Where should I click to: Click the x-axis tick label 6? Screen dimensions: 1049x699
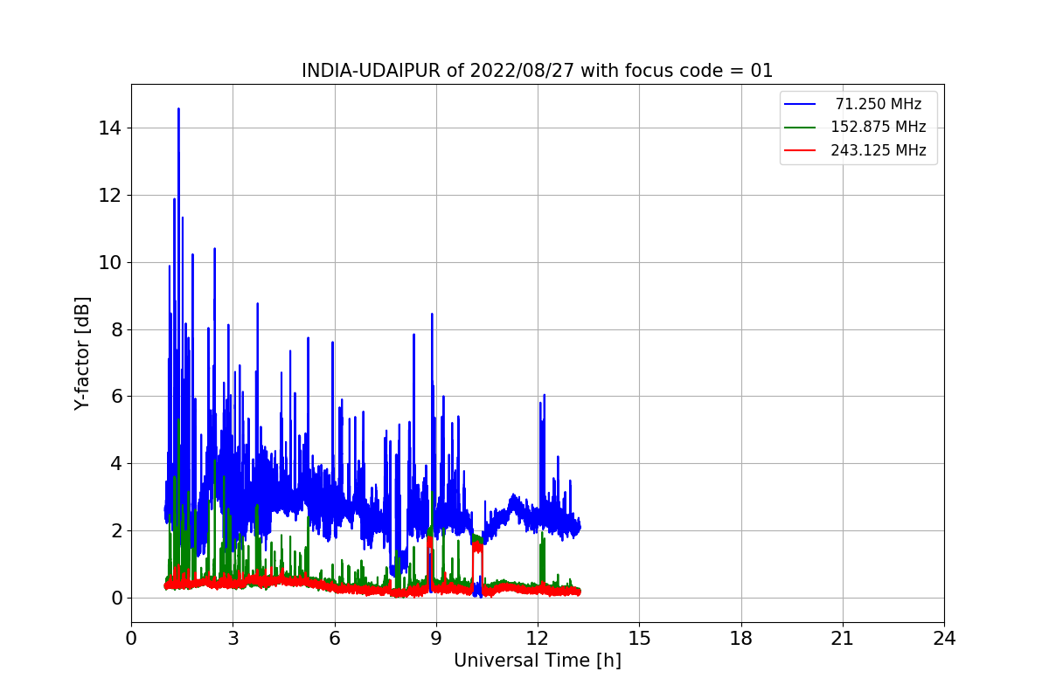tap(335, 638)
